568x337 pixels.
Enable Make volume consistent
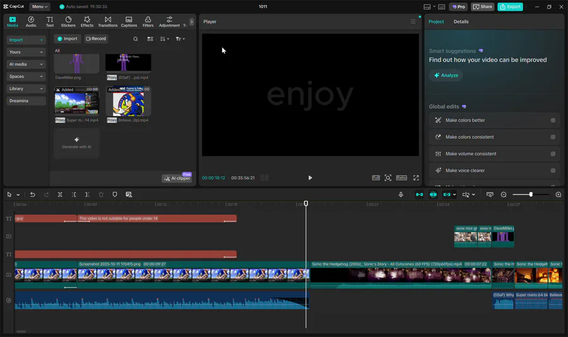(x=553, y=153)
